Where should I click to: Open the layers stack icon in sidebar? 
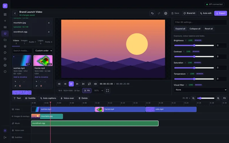click(x=5, y=46)
